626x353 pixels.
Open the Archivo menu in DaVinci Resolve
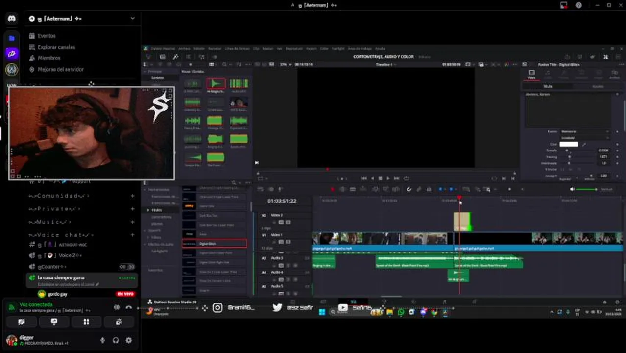184,49
